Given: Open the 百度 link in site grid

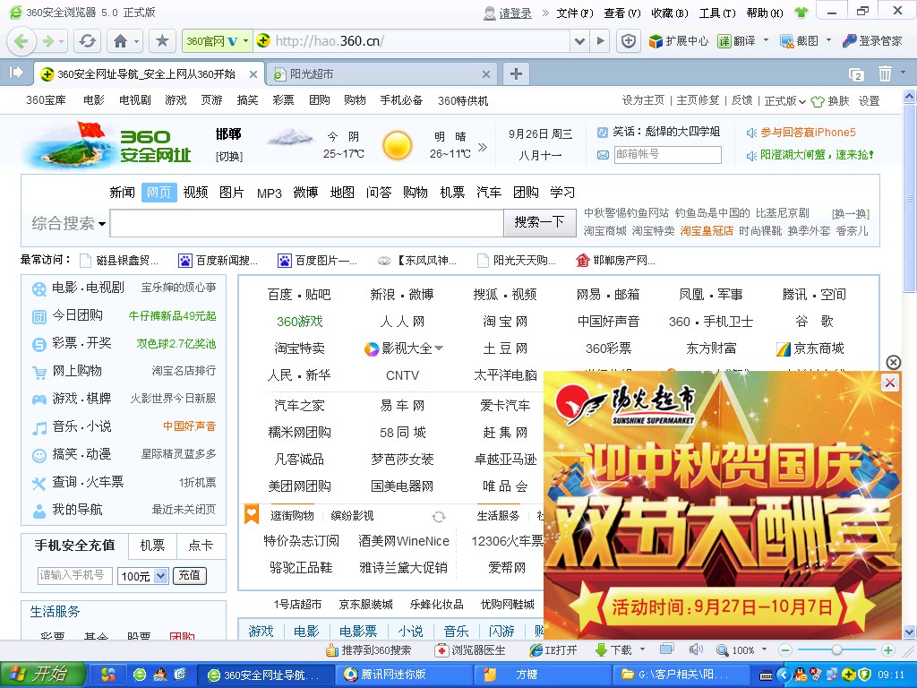Looking at the screenshot, I should pyautogui.click(x=279, y=294).
